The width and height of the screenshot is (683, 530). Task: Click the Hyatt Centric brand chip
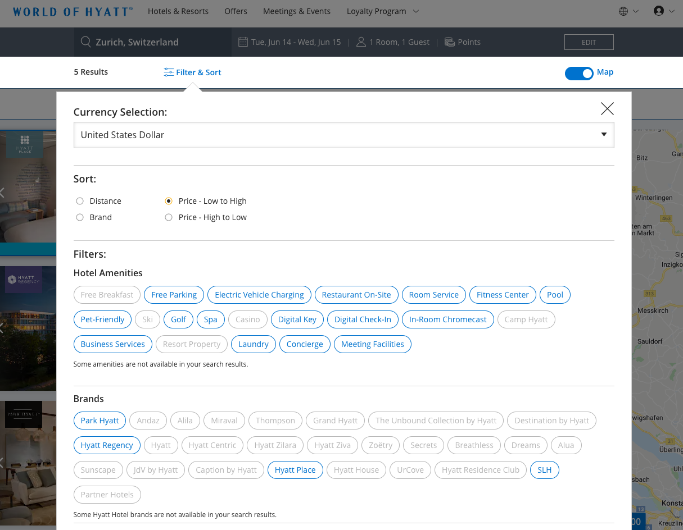coord(212,445)
